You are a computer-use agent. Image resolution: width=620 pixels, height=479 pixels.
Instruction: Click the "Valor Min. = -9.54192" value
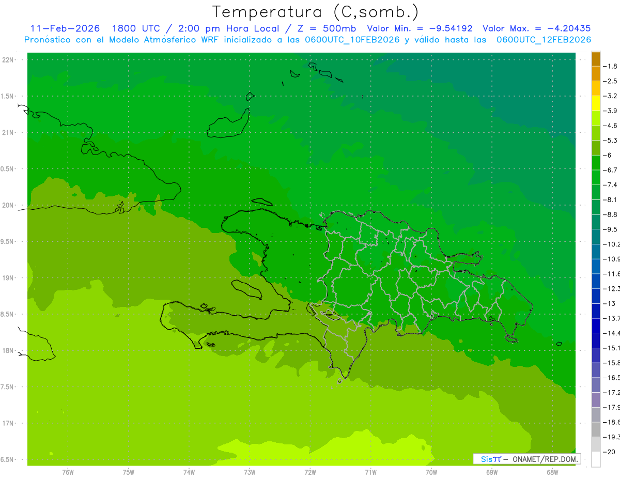tap(420, 29)
